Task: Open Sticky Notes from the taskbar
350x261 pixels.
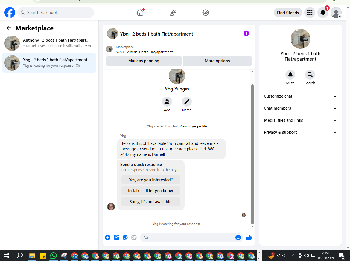Action: click(43, 256)
